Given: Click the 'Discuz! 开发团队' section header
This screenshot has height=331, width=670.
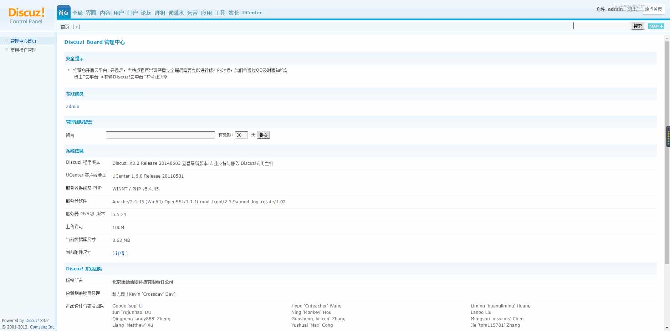Looking at the screenshot, I should click(84, 269).
